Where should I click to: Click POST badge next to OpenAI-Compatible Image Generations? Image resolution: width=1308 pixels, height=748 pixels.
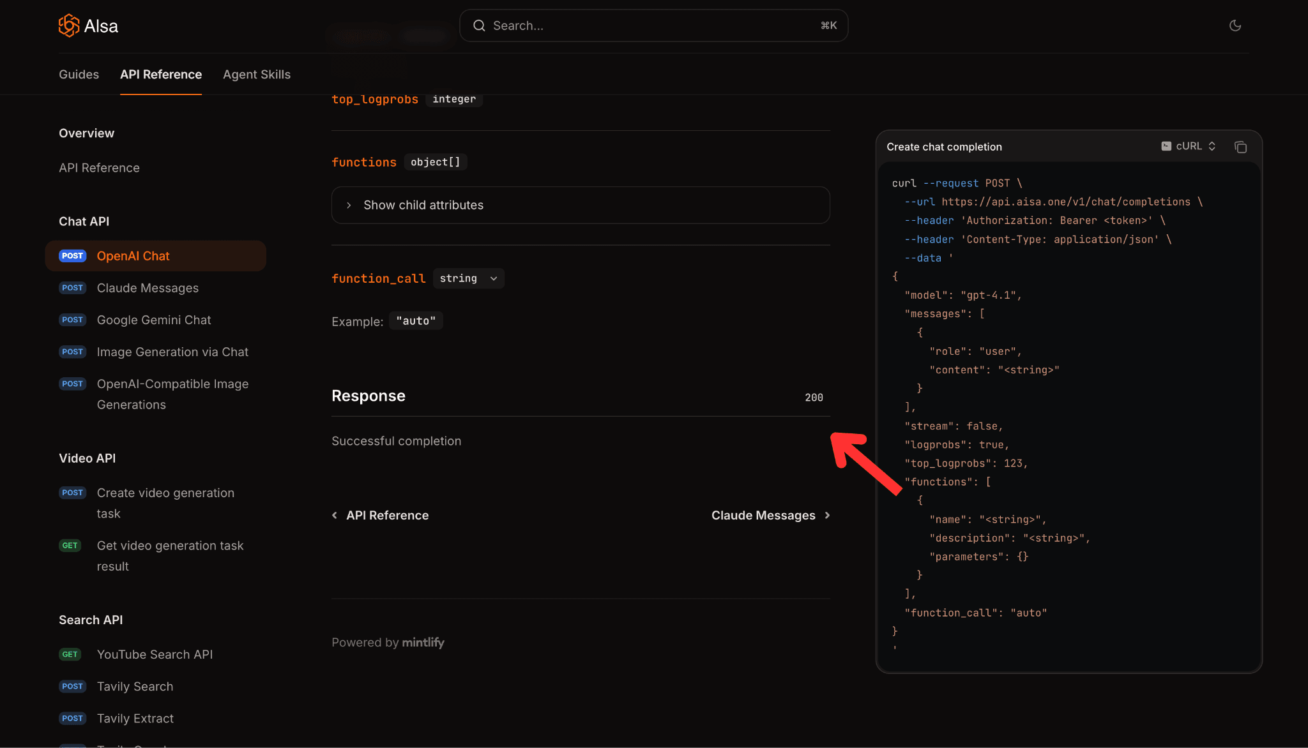click(x=72, y=384)
